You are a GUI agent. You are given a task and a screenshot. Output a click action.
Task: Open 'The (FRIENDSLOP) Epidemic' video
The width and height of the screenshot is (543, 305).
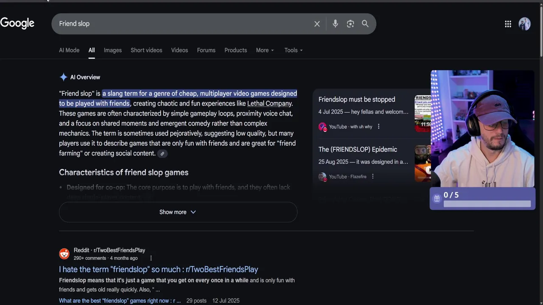[358, 150]
